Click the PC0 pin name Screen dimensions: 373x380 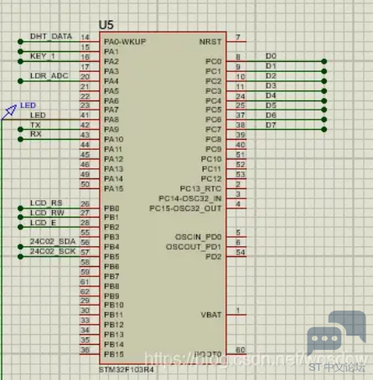pyautogui.click(x=214, y=61)
